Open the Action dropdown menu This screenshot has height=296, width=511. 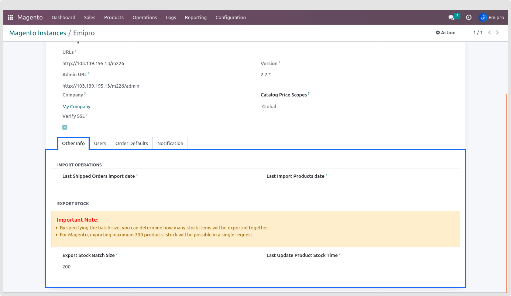(x=446, y=32)
